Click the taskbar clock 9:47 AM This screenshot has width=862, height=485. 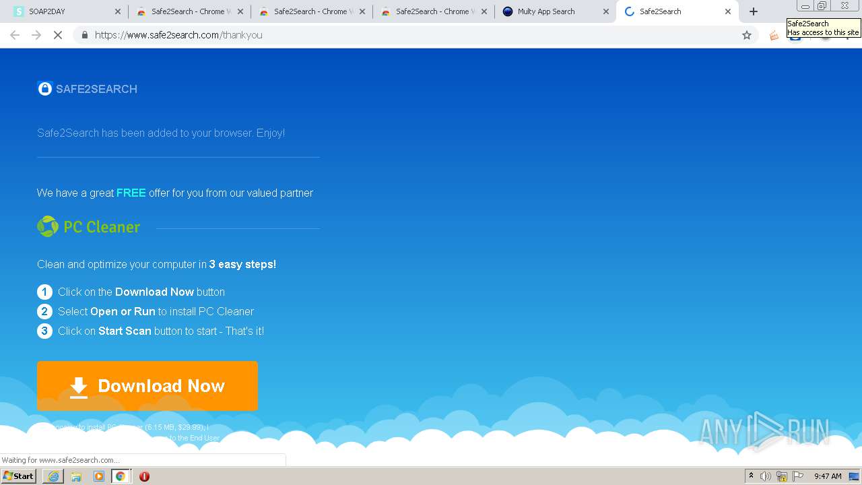tap(828, 476)
